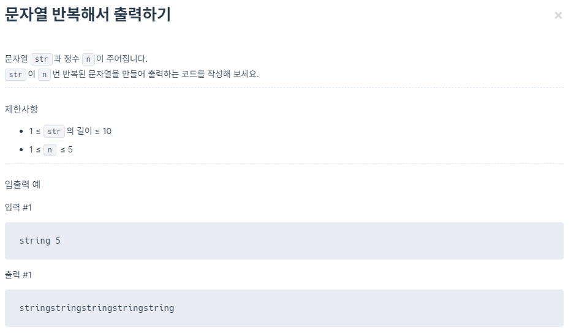
Task: Click the title 문자열 반복해서 출력하기
Action: click(88, 15)
